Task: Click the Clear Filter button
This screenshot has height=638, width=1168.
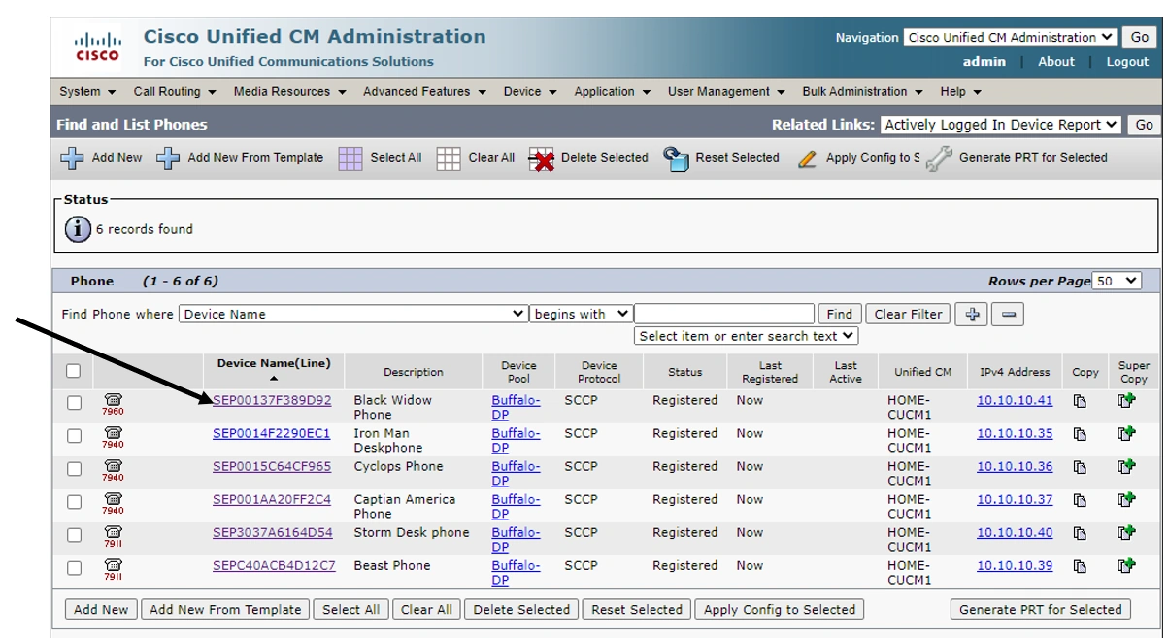Action: pos(908,315)
